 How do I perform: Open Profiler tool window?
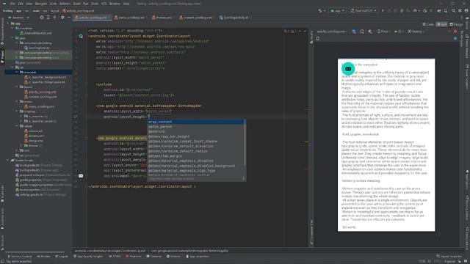tap(43, 257)
